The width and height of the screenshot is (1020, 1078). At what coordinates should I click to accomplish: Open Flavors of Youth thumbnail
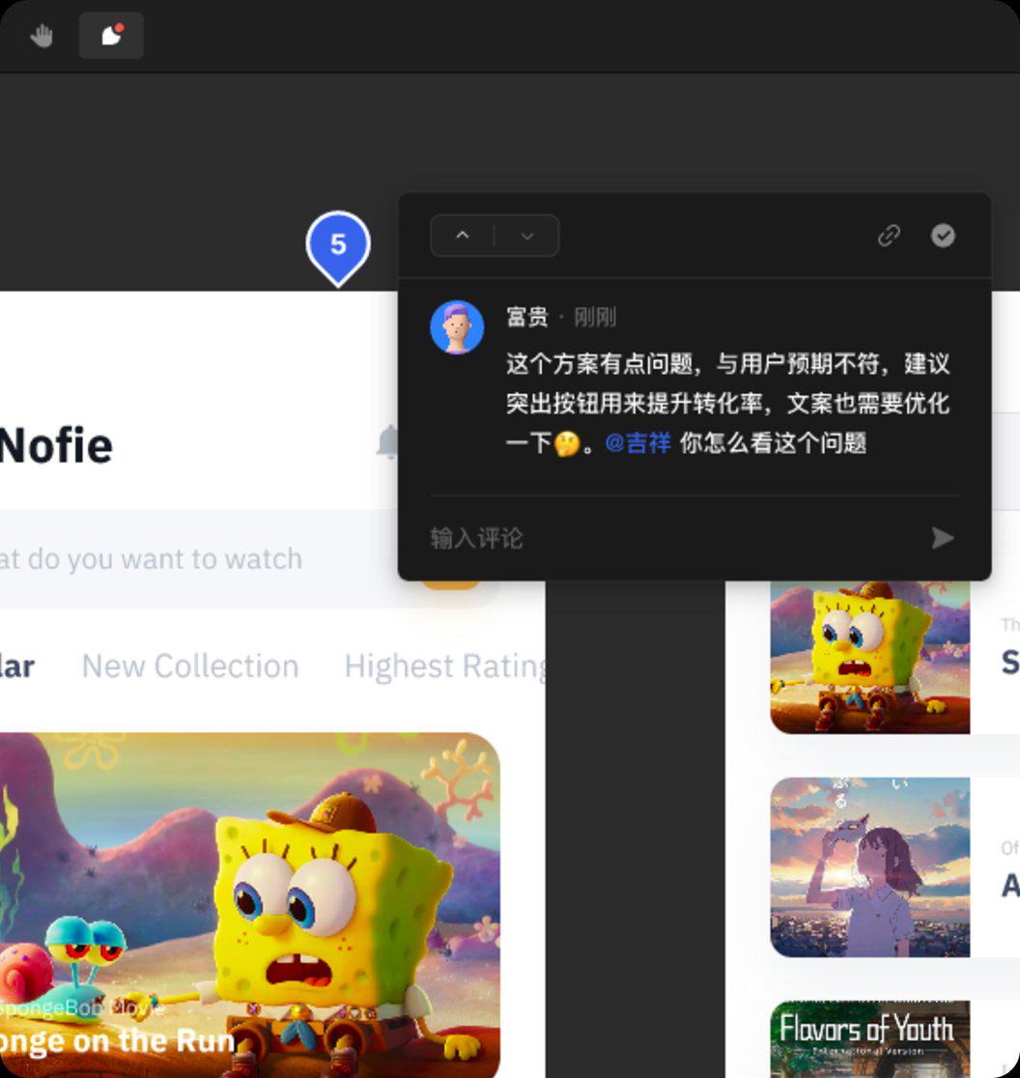(870, 1038)
